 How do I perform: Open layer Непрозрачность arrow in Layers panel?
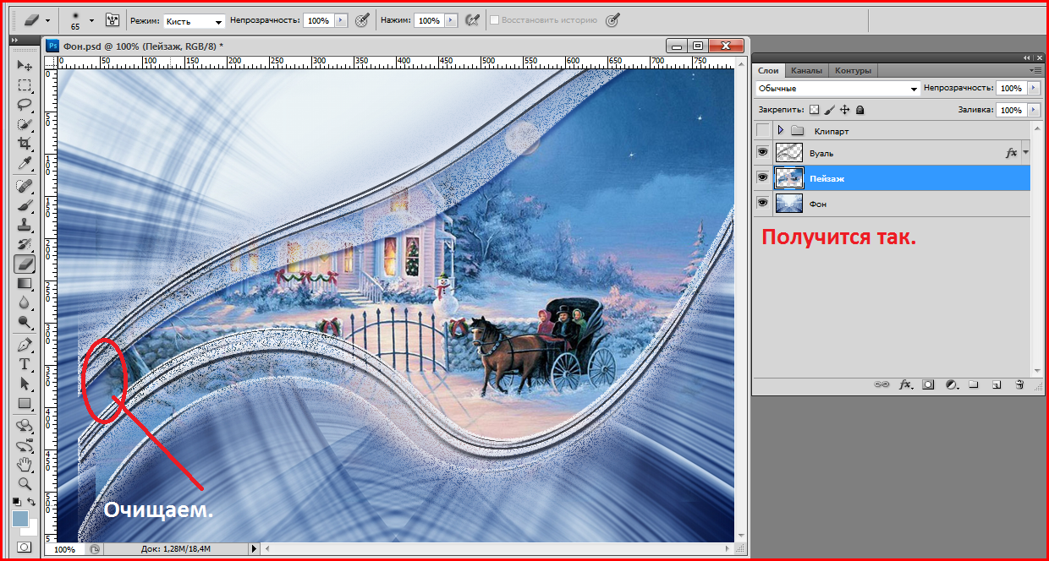coord(1034,88)
